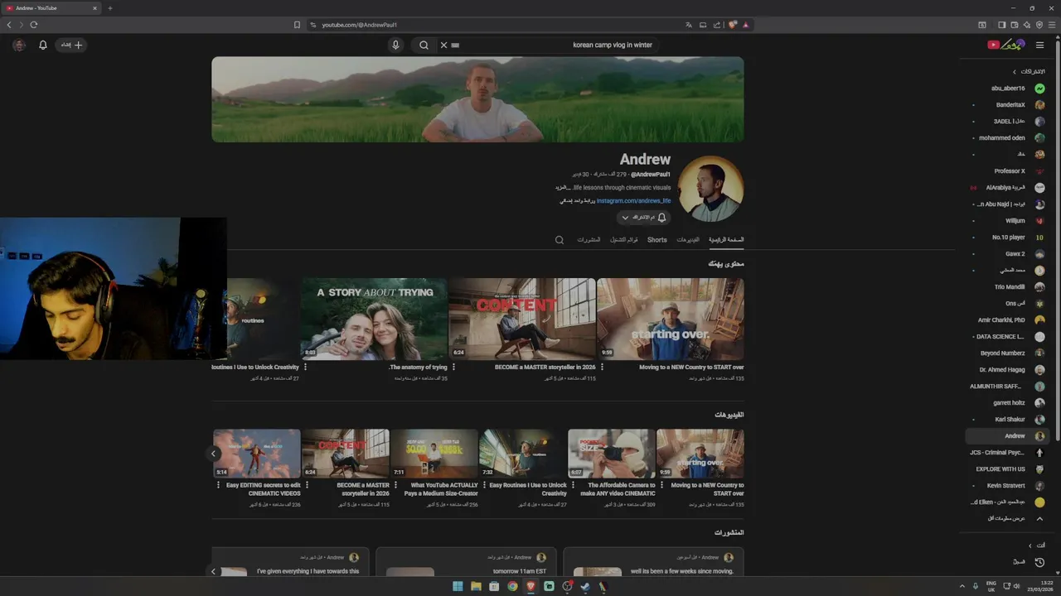Switch to قوائم التشغيل (Playlists) tab
Screen dimensions: 1061x596
pos(624,240)
